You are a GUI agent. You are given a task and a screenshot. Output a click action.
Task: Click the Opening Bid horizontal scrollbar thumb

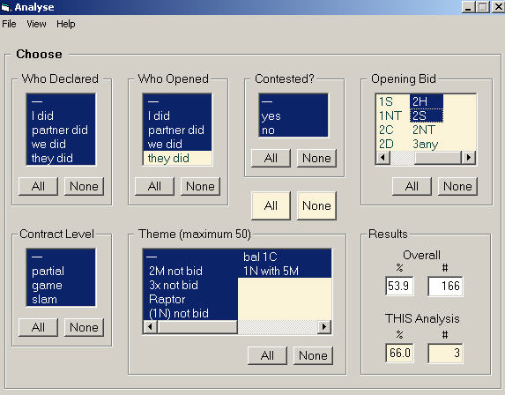coord(438,158)
